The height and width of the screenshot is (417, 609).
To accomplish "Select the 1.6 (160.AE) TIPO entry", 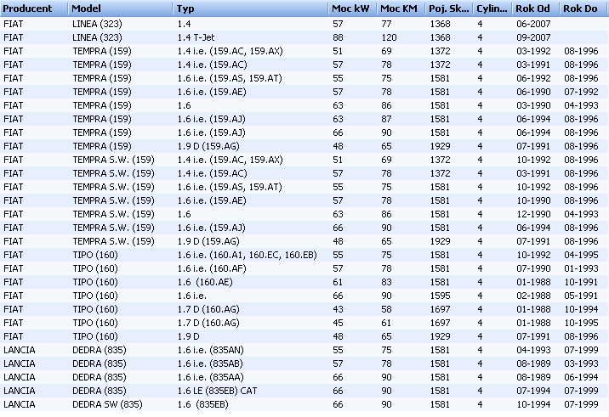I will coord(205,282).
